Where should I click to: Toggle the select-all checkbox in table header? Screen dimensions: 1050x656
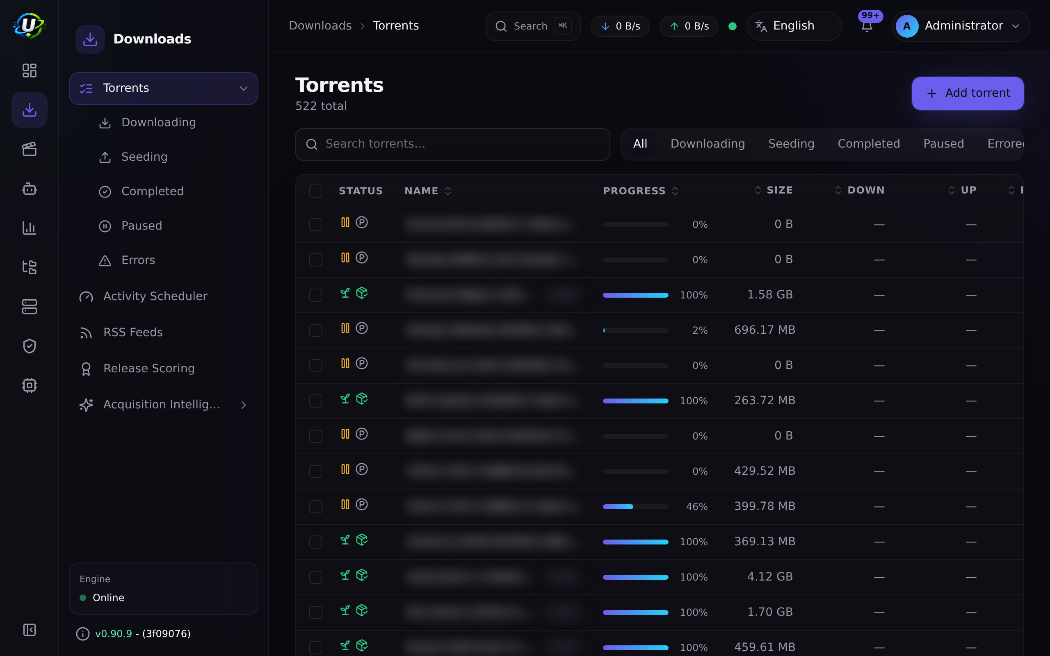coord(315,191)
